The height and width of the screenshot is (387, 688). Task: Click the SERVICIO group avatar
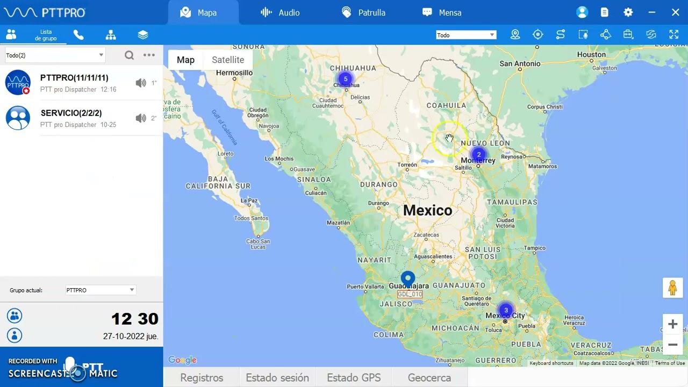[x=18, y=118]
